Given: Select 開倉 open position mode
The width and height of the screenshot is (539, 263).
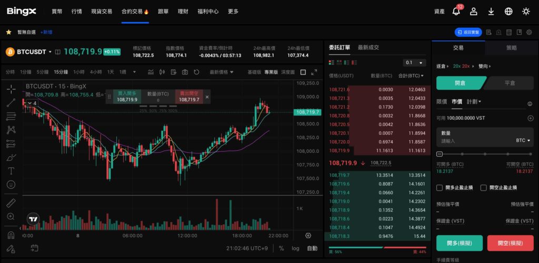Looking at the screenshot, I should 460,83.
